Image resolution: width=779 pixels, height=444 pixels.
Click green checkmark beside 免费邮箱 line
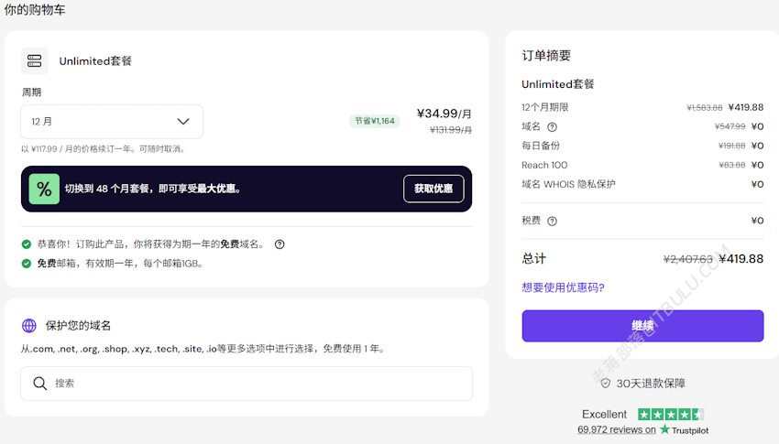27,264
